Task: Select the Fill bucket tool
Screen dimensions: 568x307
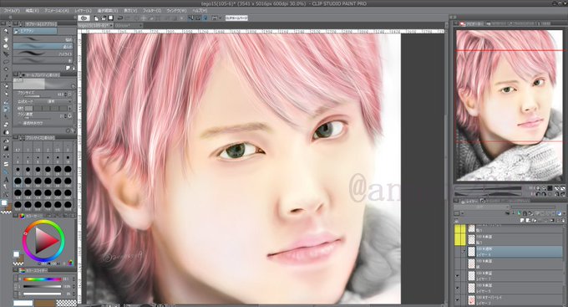Action: [6, 141]
